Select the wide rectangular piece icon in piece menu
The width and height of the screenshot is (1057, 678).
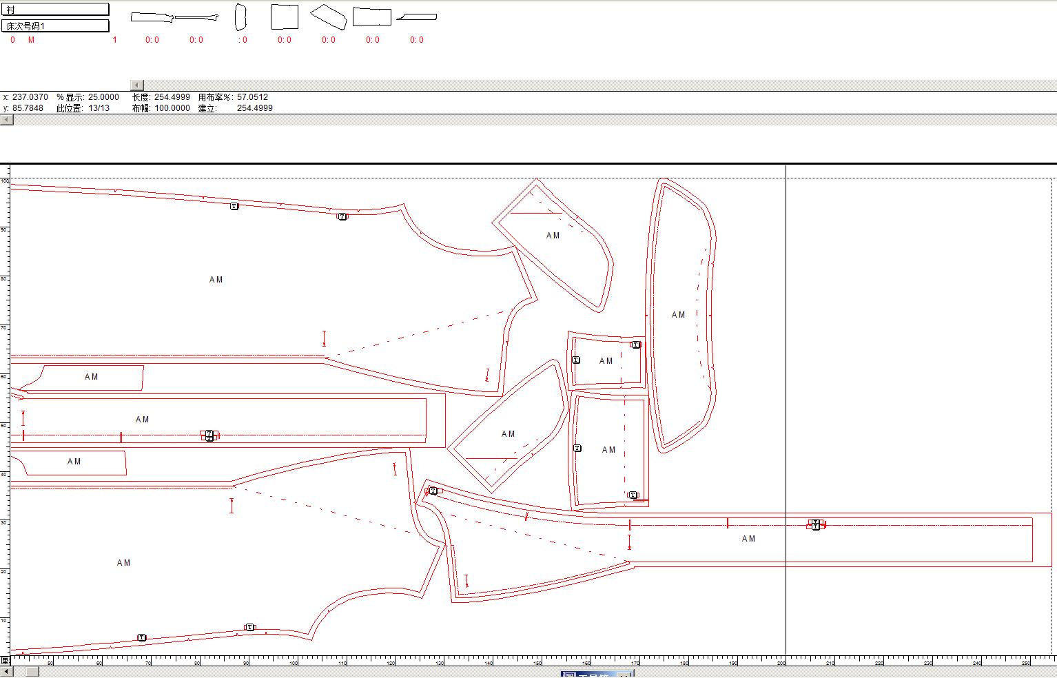(x=372, y=17)
